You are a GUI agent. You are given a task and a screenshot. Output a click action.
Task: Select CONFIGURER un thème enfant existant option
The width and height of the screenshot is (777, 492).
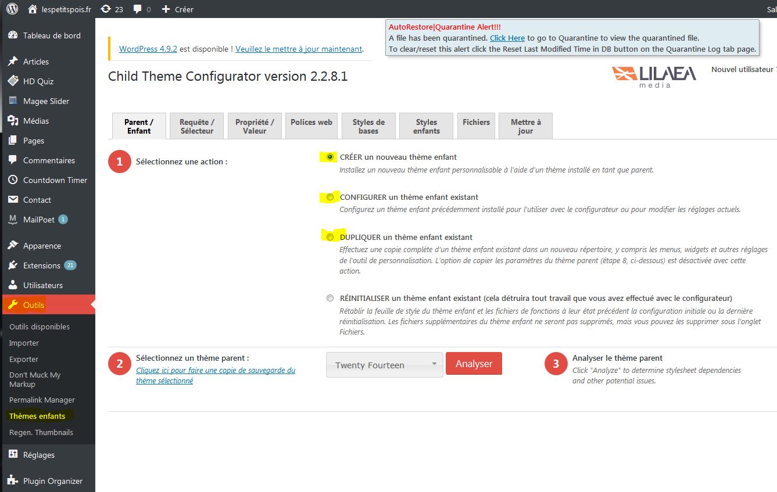tap(330, 197)
